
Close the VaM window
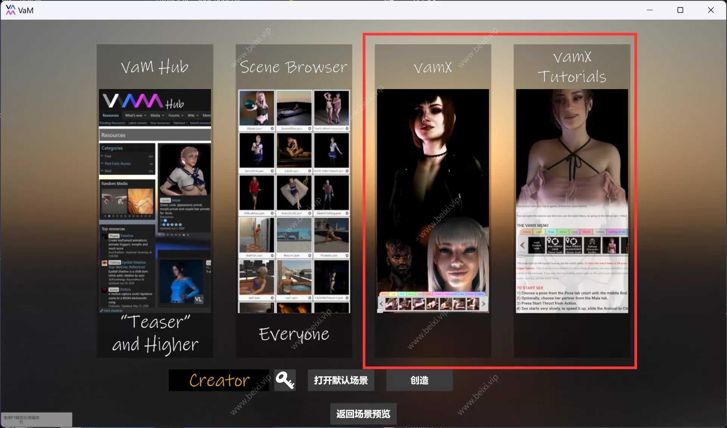click(711, 10)
